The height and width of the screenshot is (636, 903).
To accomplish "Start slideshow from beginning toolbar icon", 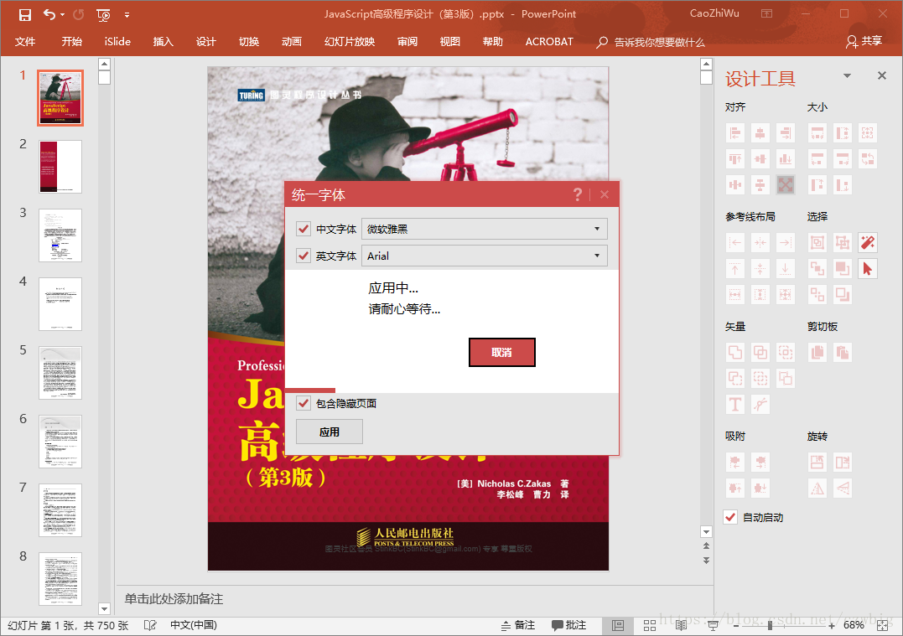I will click(103, 15).
